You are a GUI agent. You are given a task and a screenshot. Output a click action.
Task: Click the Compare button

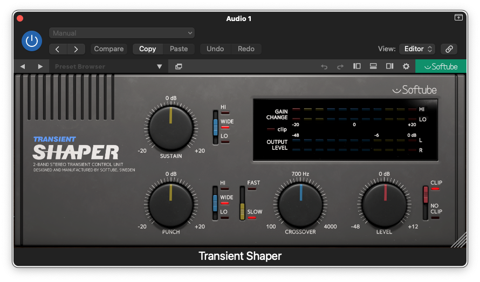[108, 49]
